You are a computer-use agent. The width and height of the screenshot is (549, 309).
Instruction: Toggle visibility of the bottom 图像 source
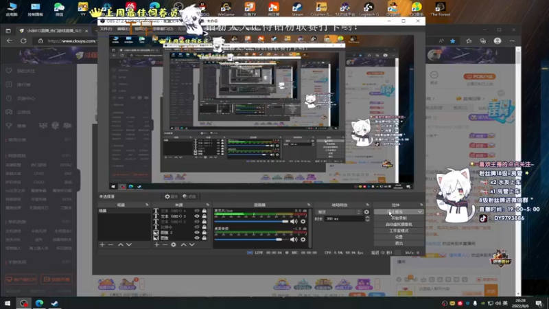point(197,238)
